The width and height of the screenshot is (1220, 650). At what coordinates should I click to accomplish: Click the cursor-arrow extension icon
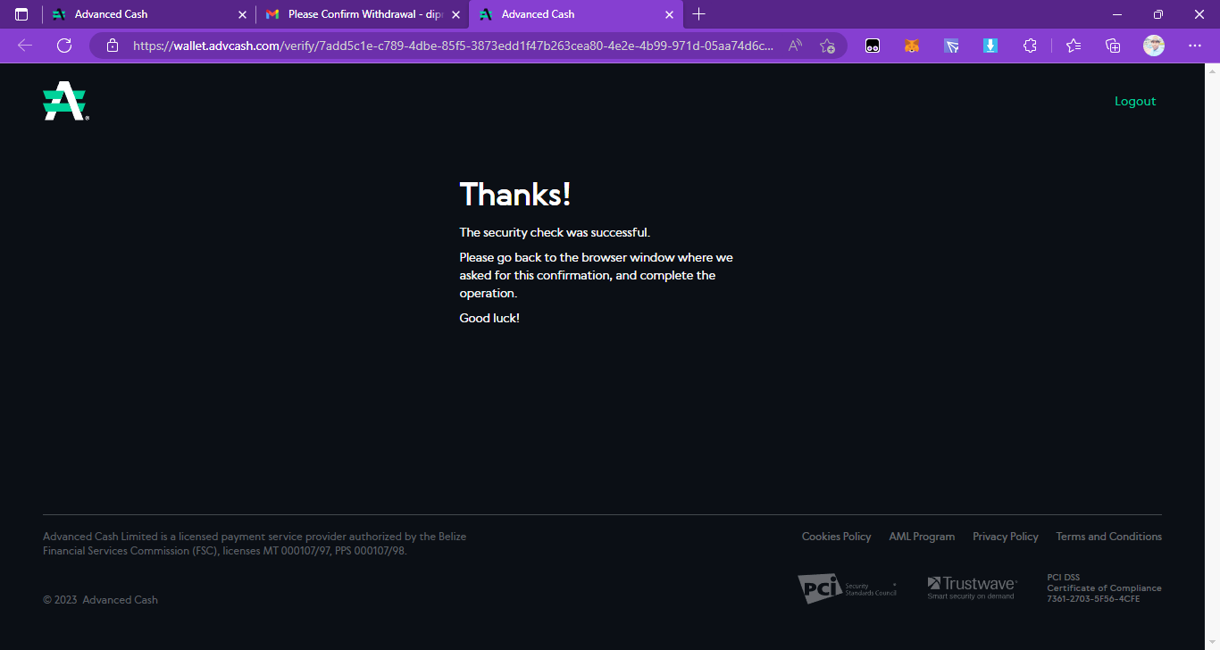(x=951, y=46)
